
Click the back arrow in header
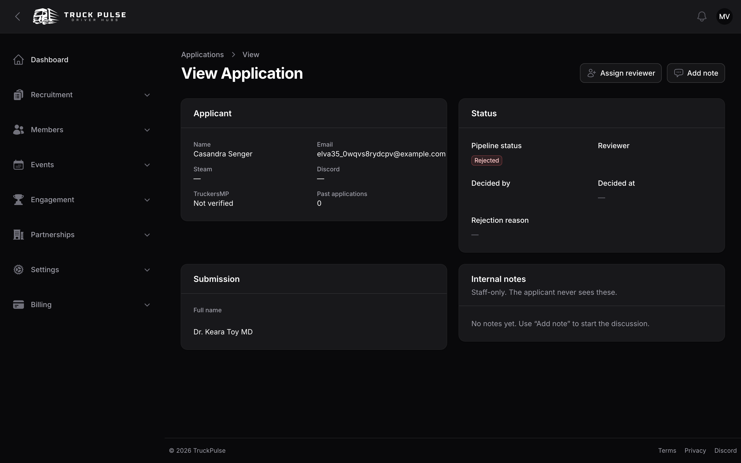pos(18,16)
